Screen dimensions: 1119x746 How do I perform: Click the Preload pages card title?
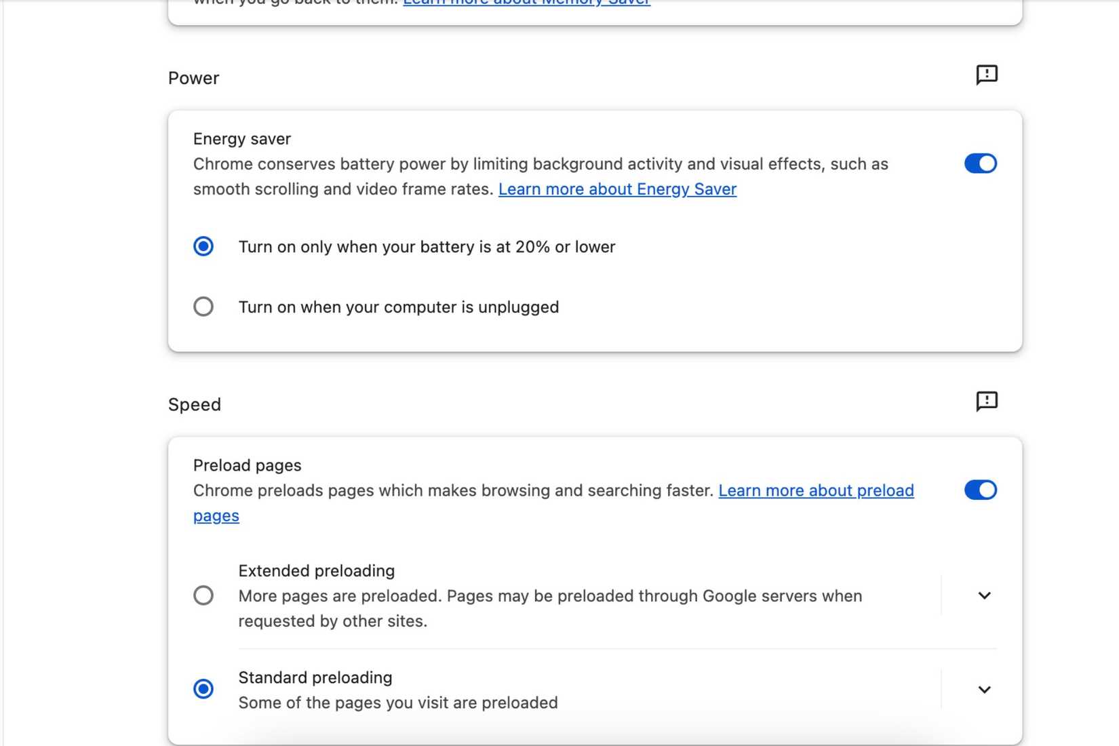(x=247, y=465)
